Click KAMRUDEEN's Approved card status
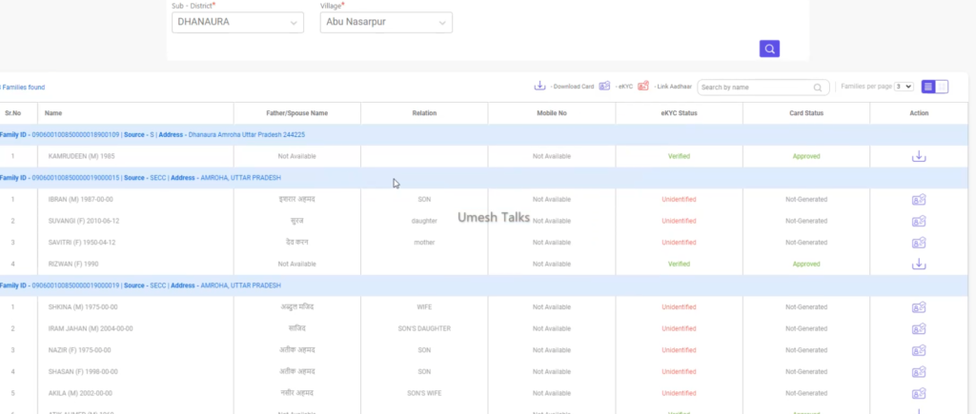 (806, 157)
